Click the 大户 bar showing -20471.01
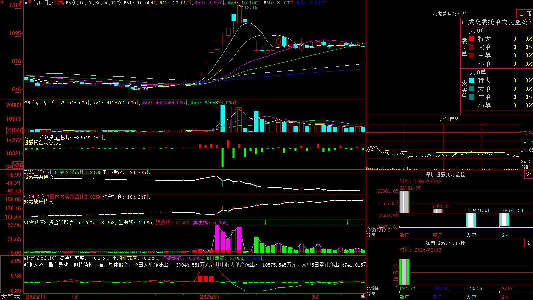 coord(471,220)
